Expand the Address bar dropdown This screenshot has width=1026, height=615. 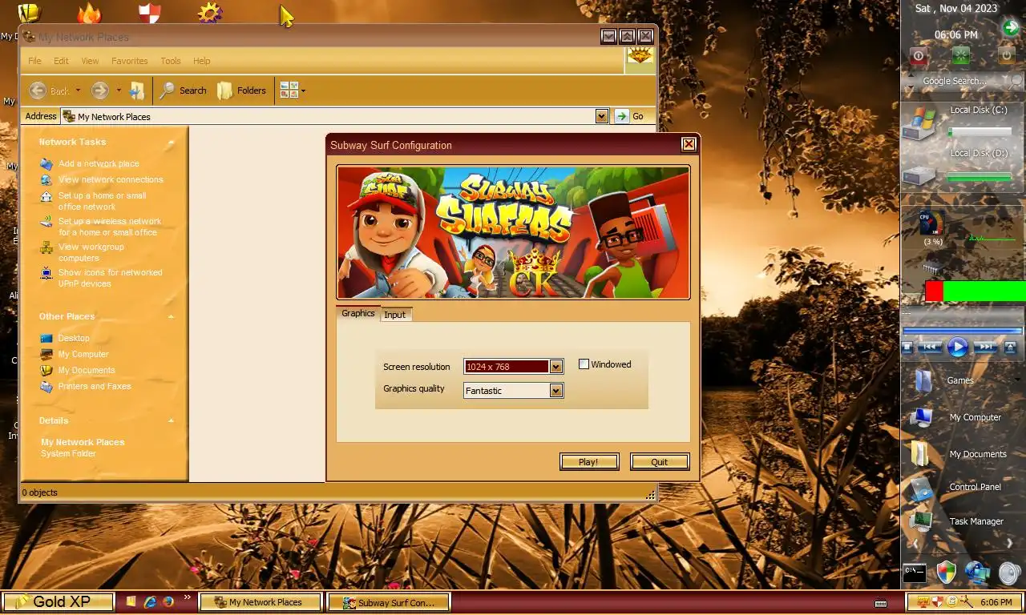click(602, 116)
